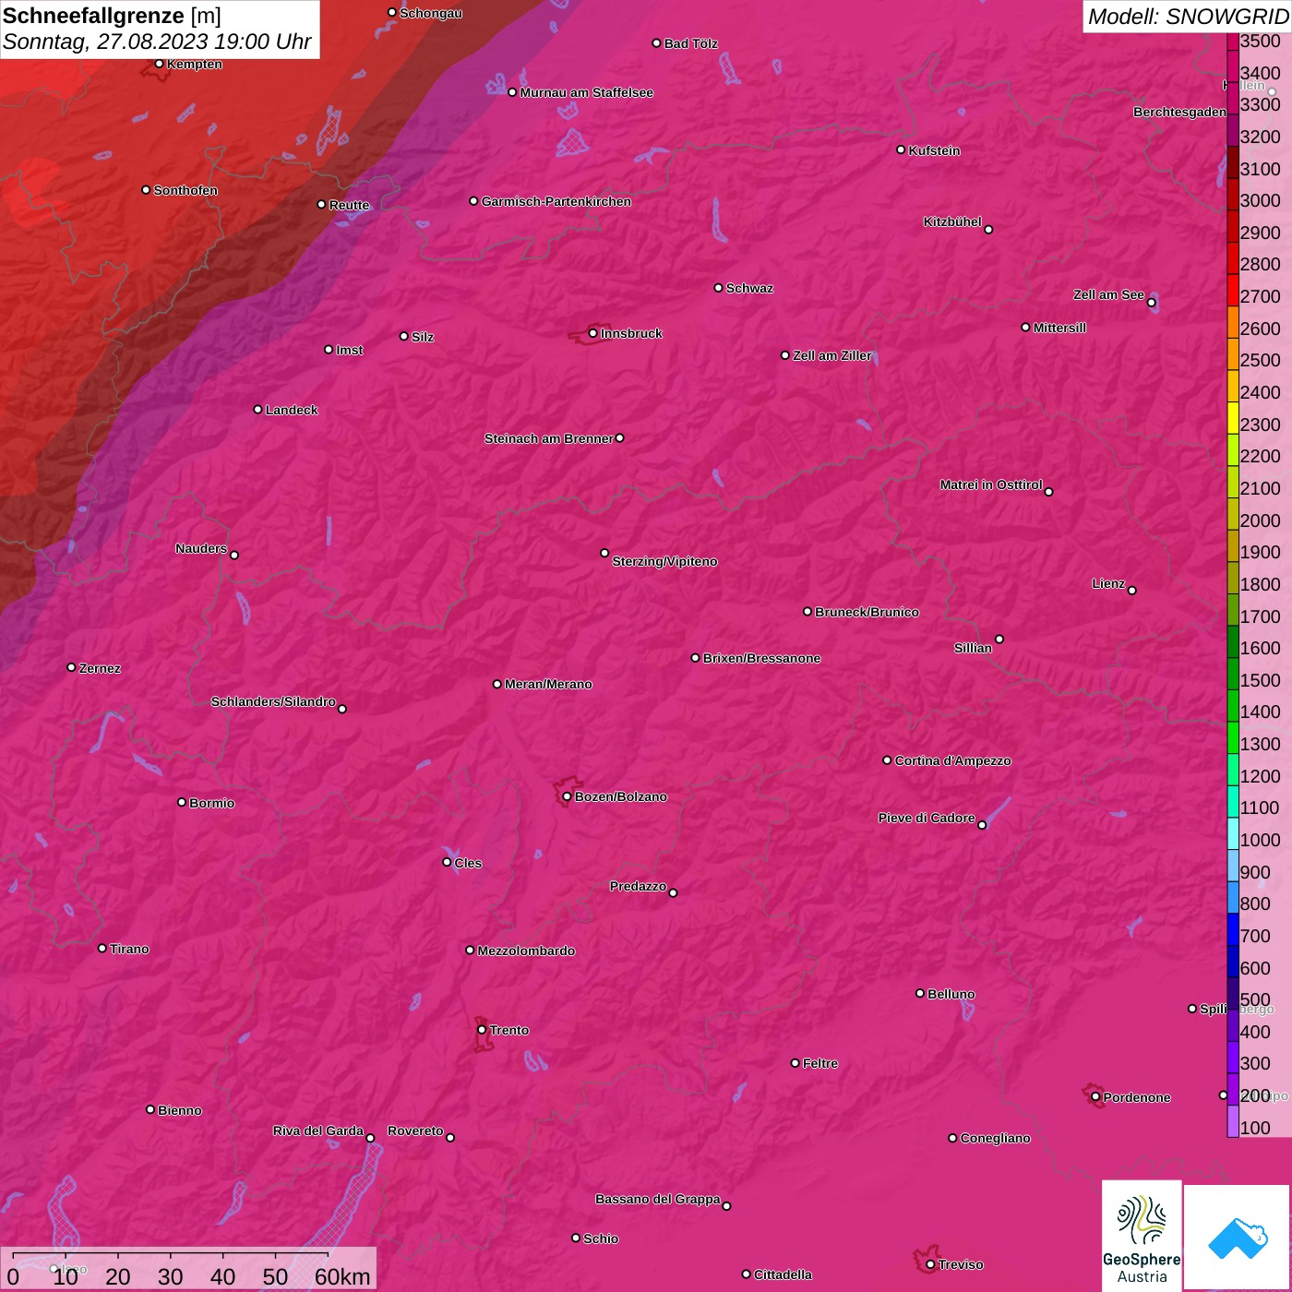The width and height of the screenshot is (1292, 1292).
Task: Click the Treviso city marker
Action: click(x=930, y=1264)
